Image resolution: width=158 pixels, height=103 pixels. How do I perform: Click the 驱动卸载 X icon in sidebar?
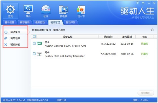coord(6,45)
